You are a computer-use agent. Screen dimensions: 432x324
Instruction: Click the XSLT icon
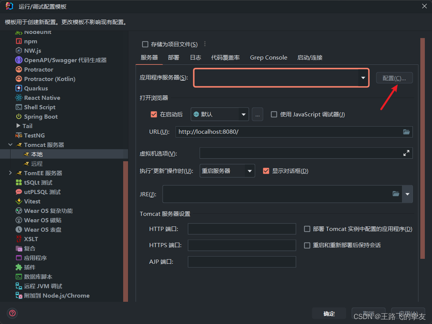pos(19,239)
